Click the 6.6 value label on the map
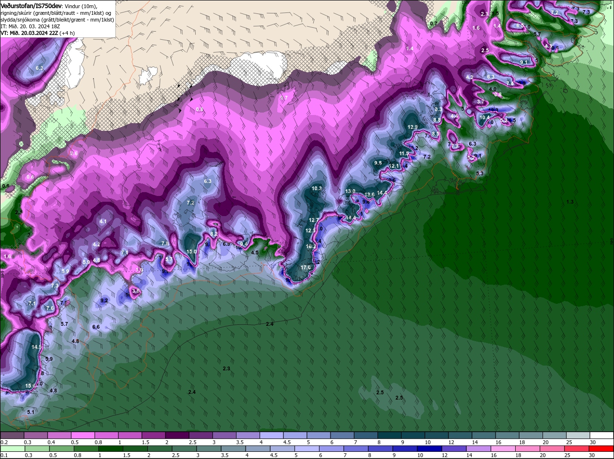614x459 pixels. click(96, 327)
